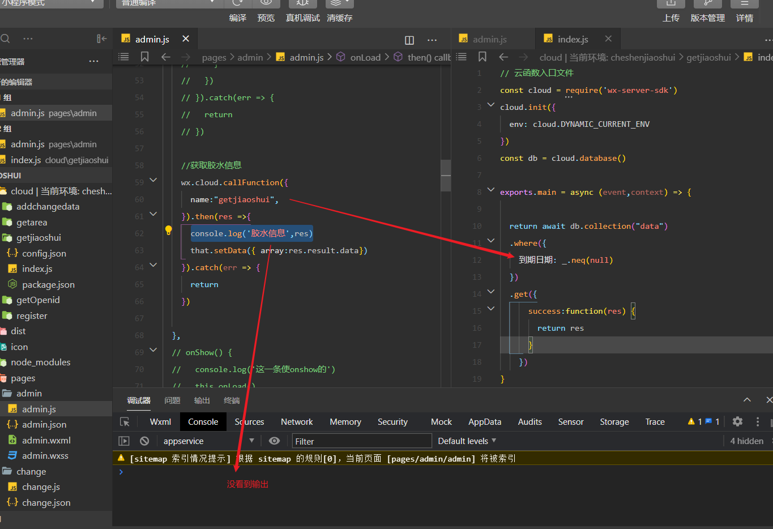
Task: Navigate back in the right editor
Action: pyautogui.click(x=503, y=57)
